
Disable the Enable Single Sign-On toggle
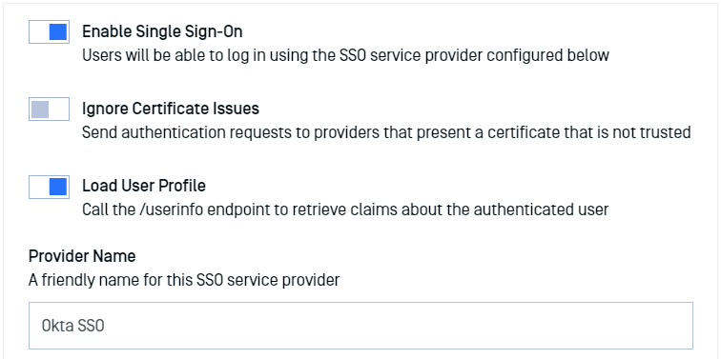click(50, 32)
